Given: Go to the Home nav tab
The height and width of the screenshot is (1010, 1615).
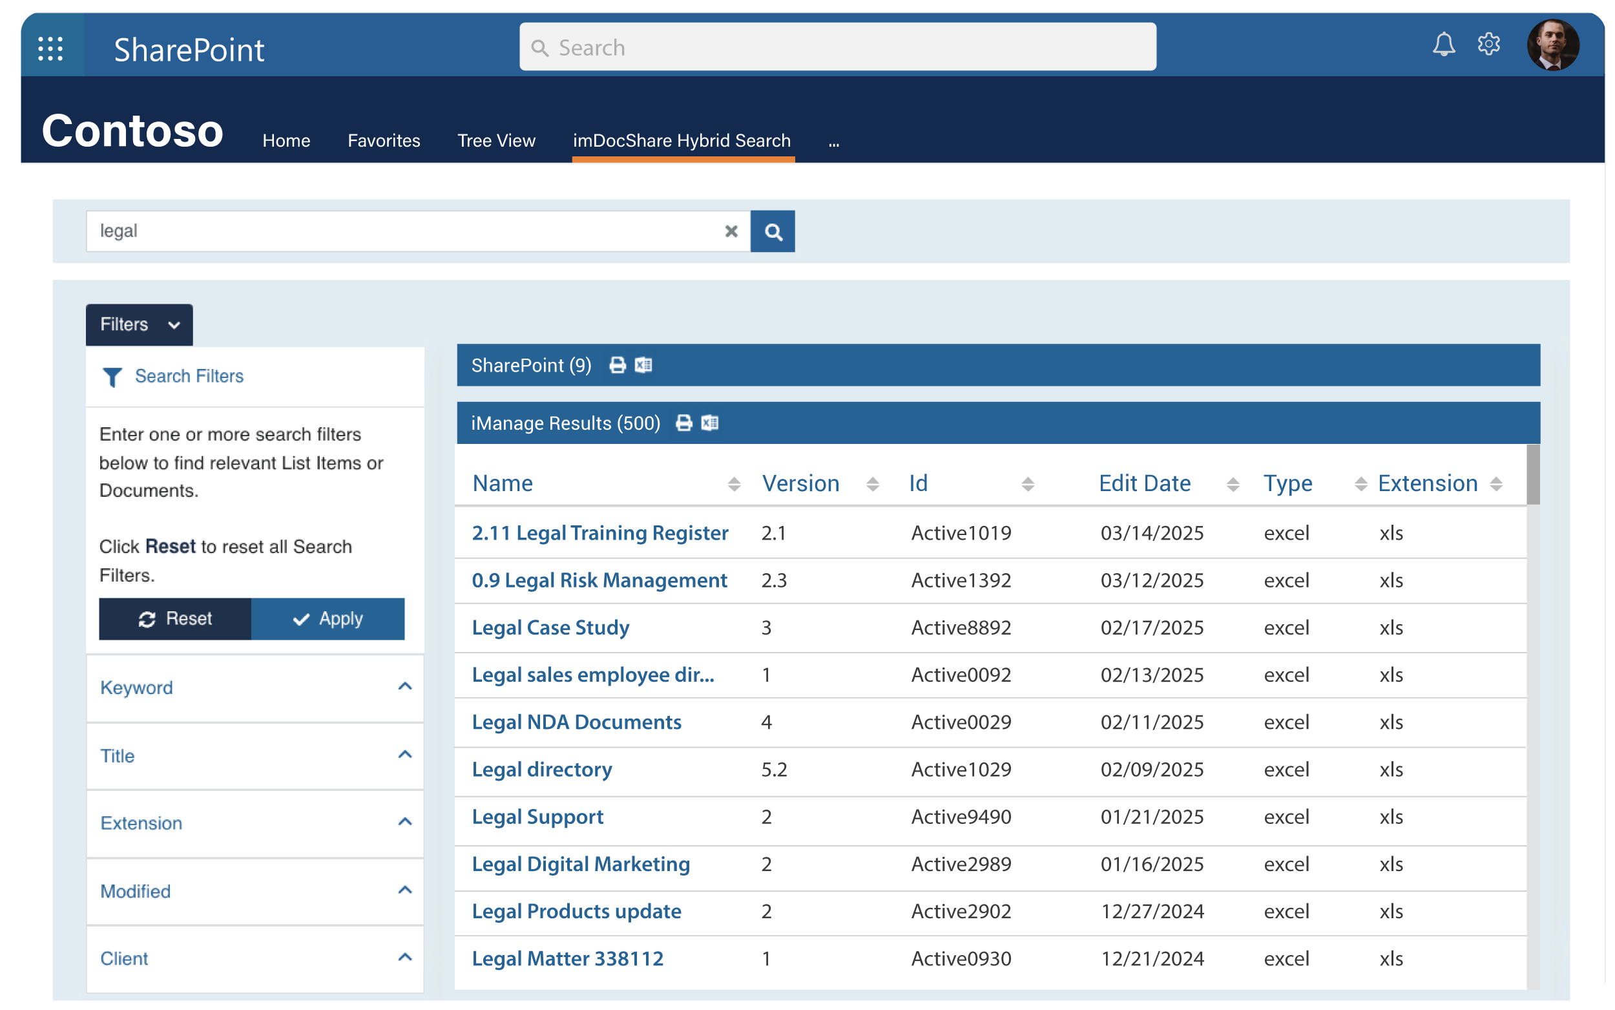Looking at the screenshot, I should tap(286, 140).
